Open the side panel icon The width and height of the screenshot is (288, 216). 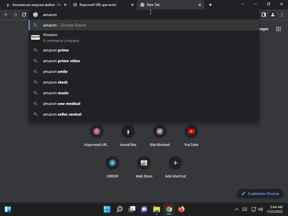click(x=264, y=15)
